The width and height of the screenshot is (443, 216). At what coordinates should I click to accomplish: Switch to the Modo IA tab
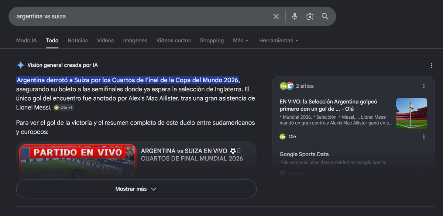27,41
